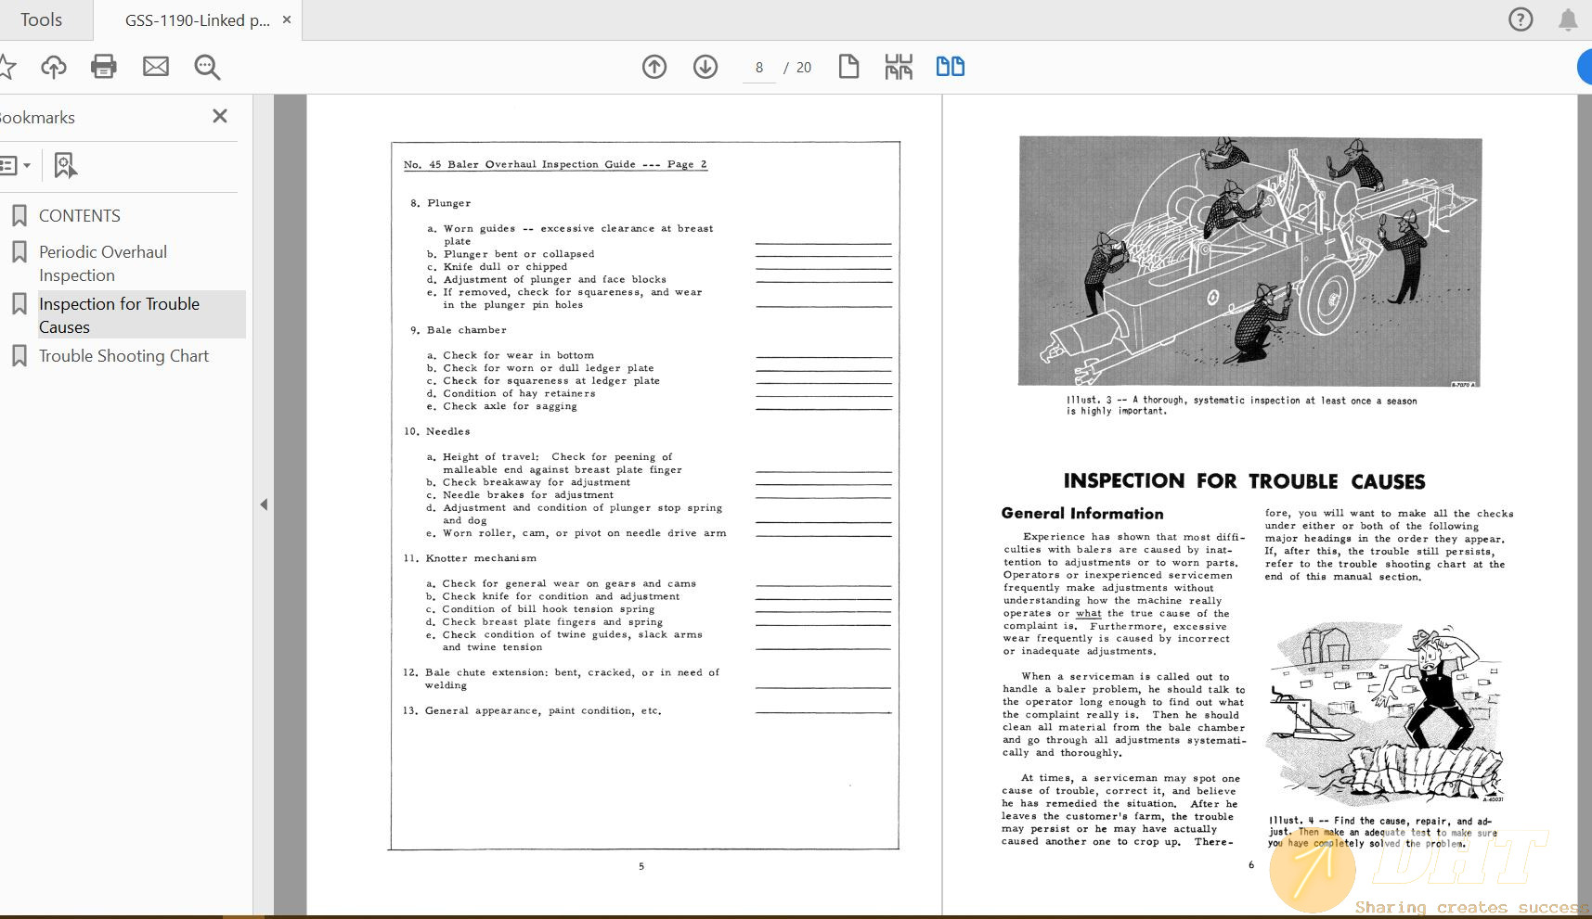This screenshot has height=919, width=1592.
Task: Send file by email envelope icon
Action: 156,67
